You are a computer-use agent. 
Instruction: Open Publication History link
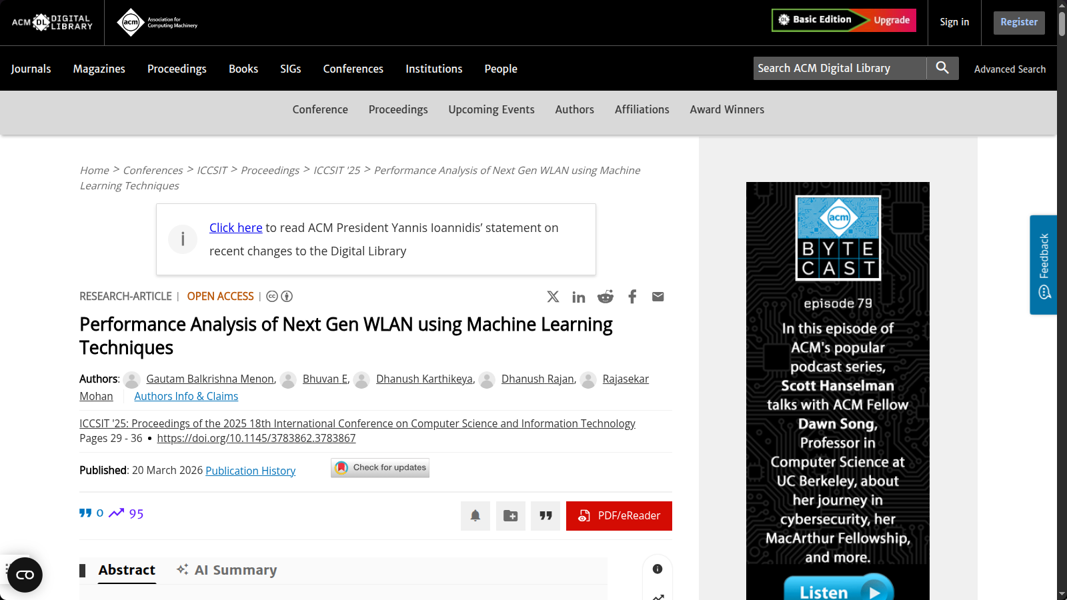click(250, 471)
